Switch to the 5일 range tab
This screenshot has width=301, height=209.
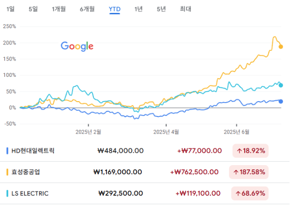tap(33, 9)
